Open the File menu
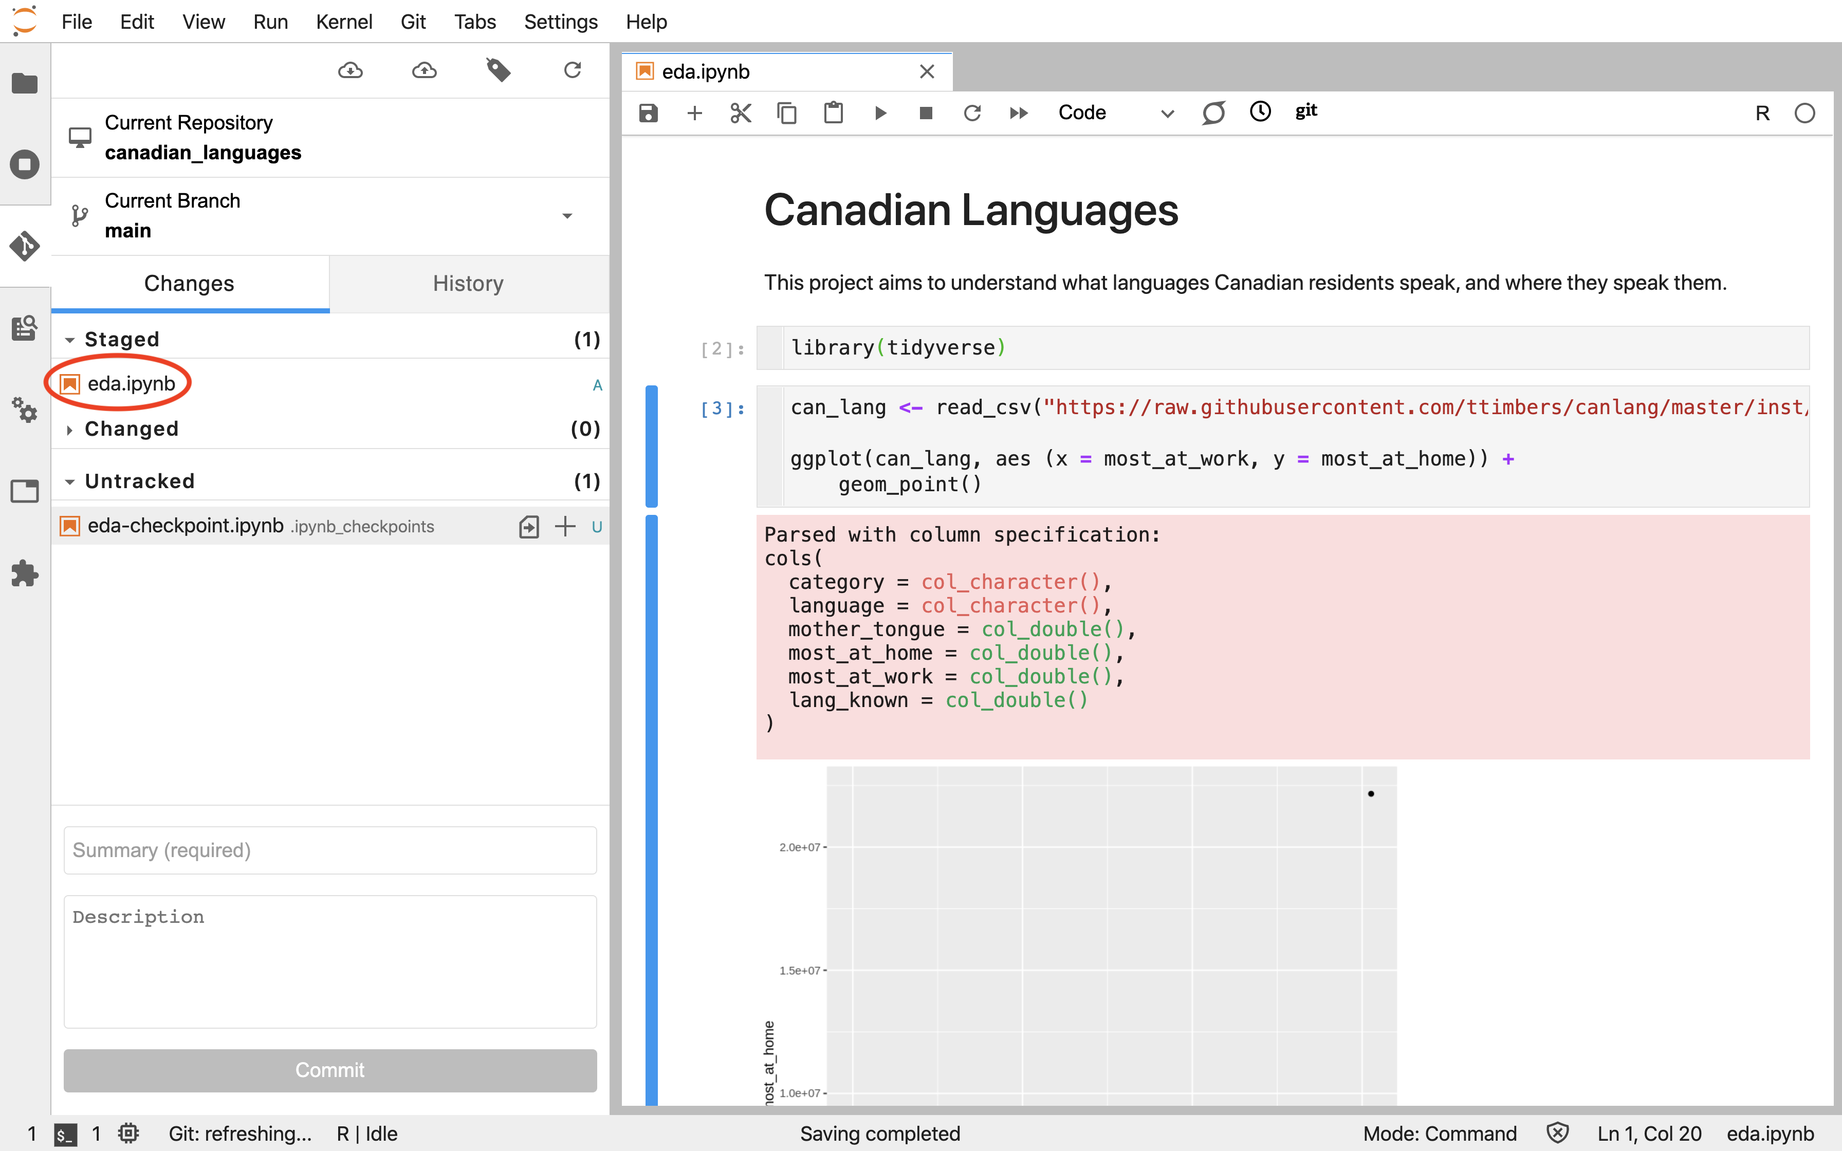The height and width of the screenshot is (1151, 1842). click(x=76, y=22)
